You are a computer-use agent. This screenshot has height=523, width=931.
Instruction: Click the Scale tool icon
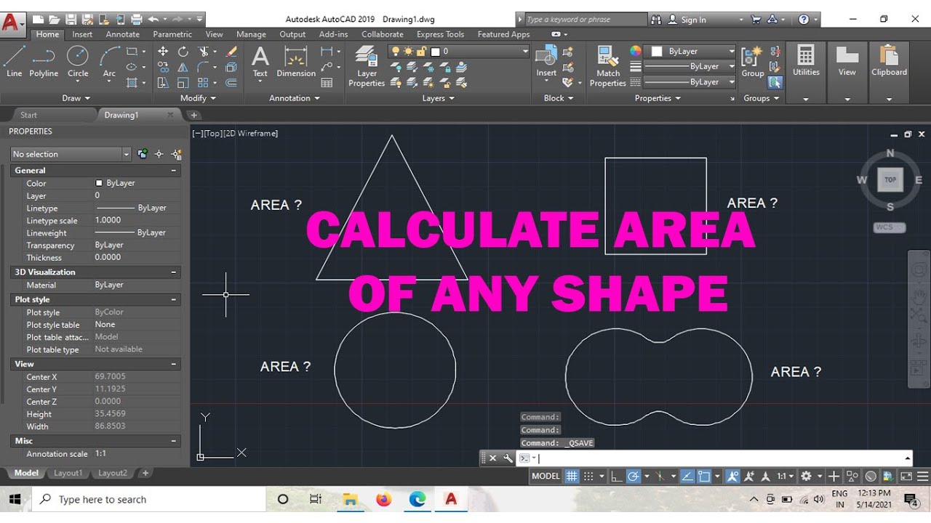[183, 84]
